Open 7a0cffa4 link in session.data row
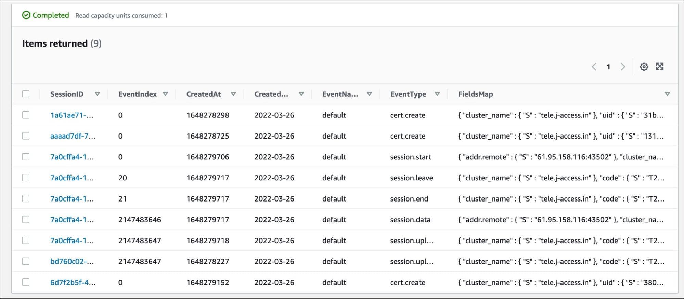The image size is (684, 299). [72, 220]
